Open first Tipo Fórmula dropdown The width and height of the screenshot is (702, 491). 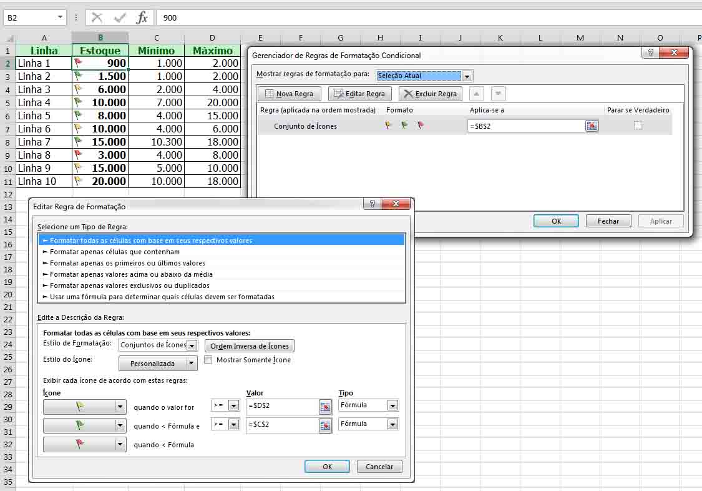(x=392, y=405)
